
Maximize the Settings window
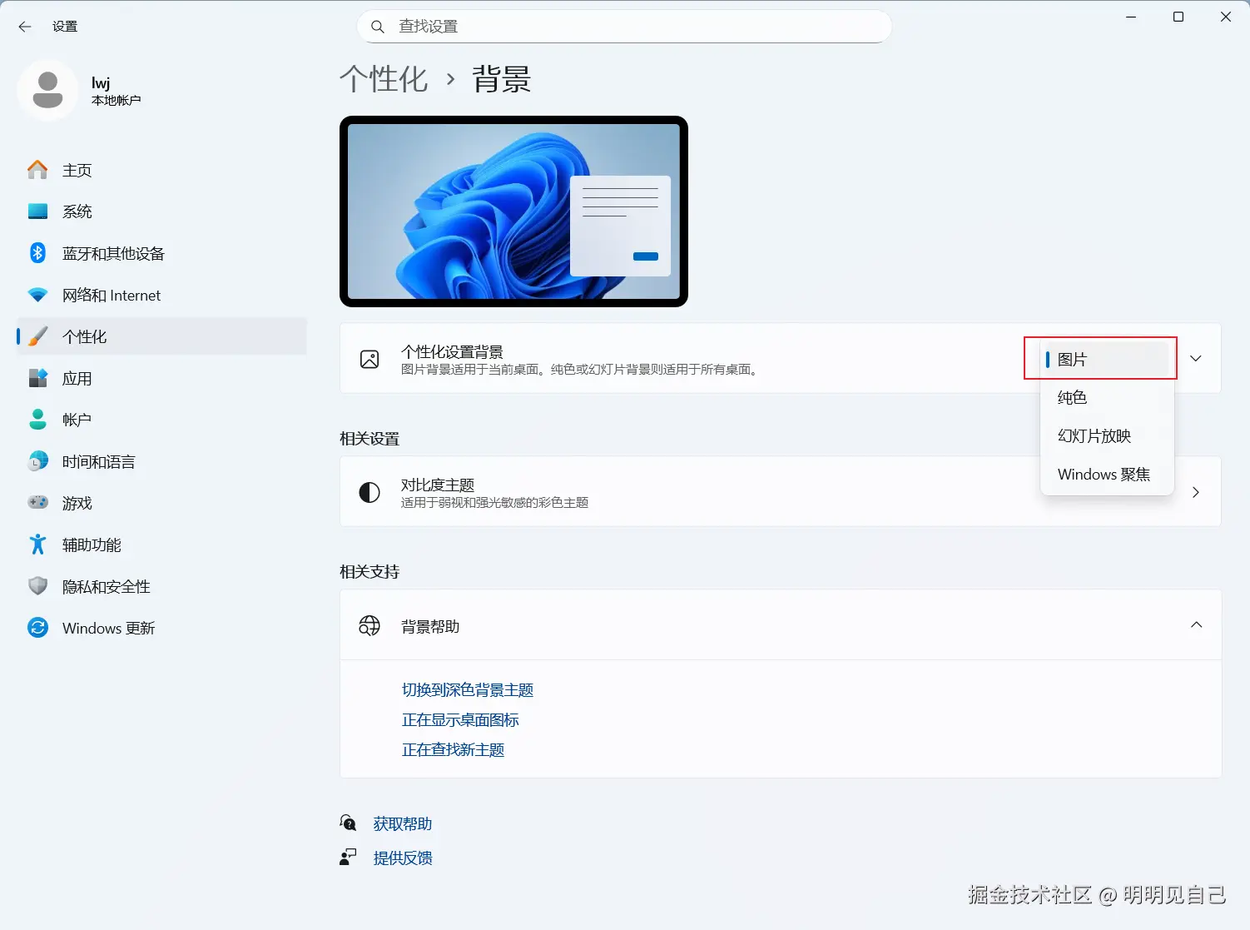[1178, 17]
